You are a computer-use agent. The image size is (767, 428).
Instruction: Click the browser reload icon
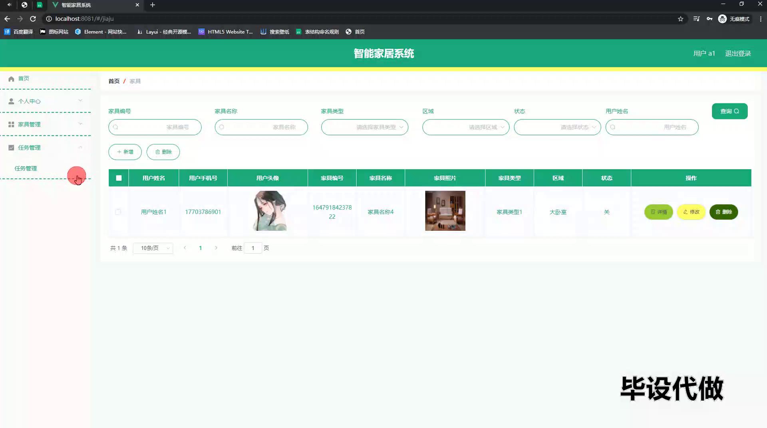pyautogui.click(x=33, y=19)
